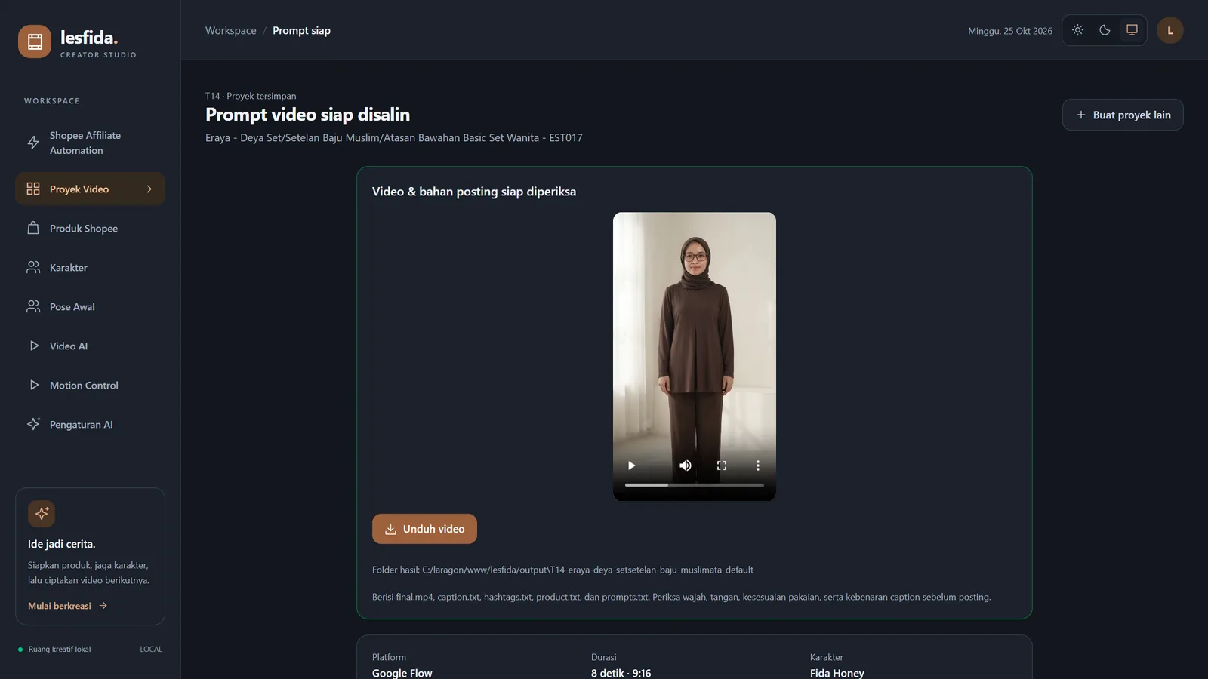Open the Video AI section

click(x=90, y=346)
